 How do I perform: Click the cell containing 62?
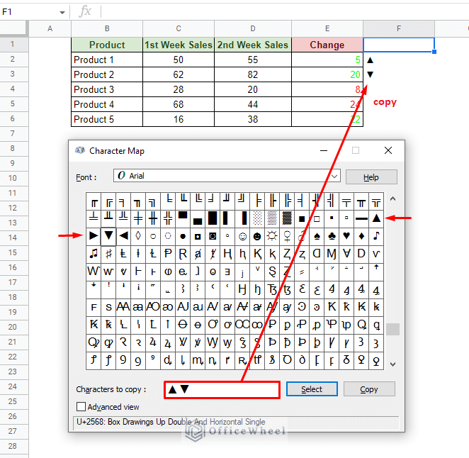click(x=179, y=74)
